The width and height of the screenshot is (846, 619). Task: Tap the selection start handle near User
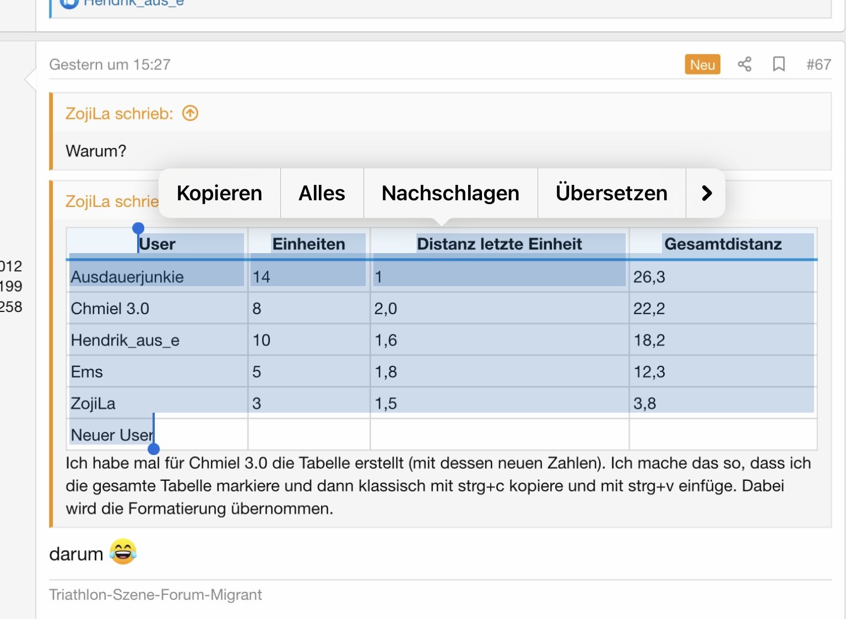(138, 228)
